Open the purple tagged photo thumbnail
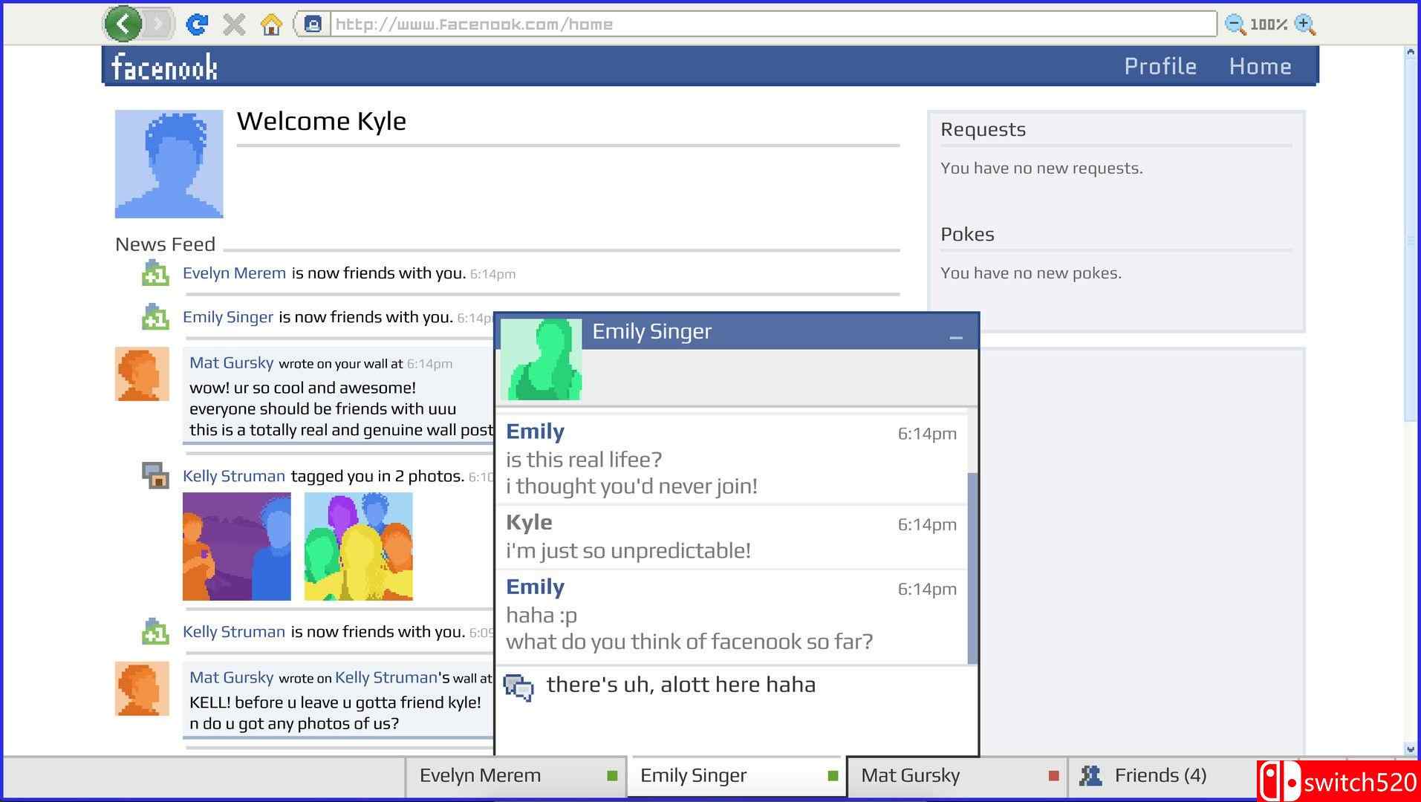The height and width of the screenshot is (802, 1421). tap(237, 547)
